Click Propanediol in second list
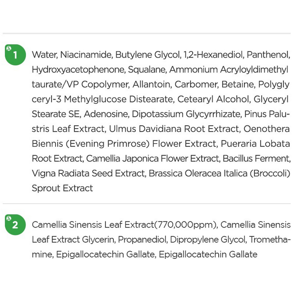The width and height of the screenshot is (295, 295). coord(143,240)
